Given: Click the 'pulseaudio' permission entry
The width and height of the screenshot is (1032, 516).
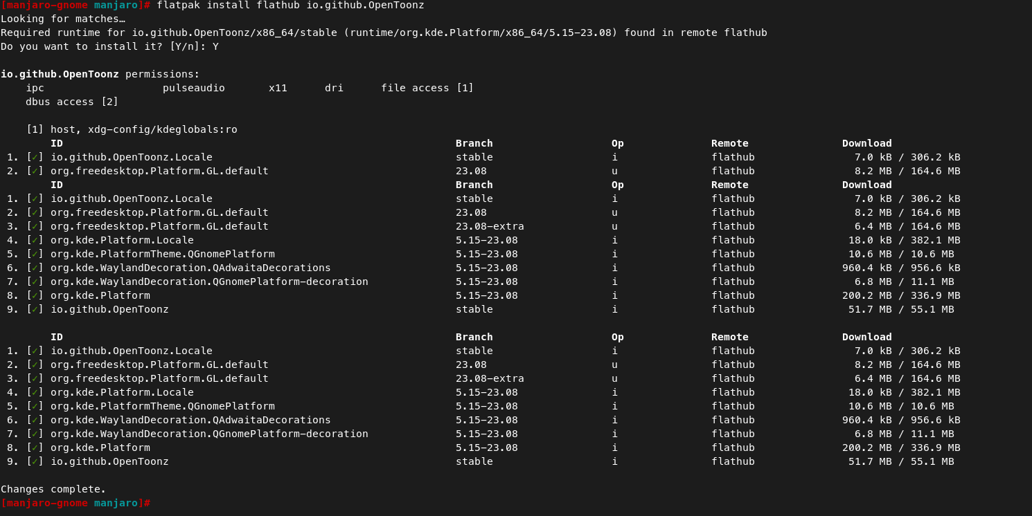Looking at the screenshot, I should click(193, 88).
